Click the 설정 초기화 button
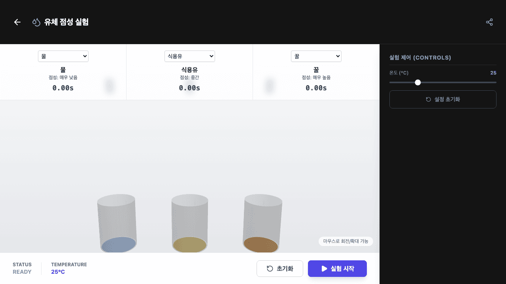The image size is (506, 284). 443,99
